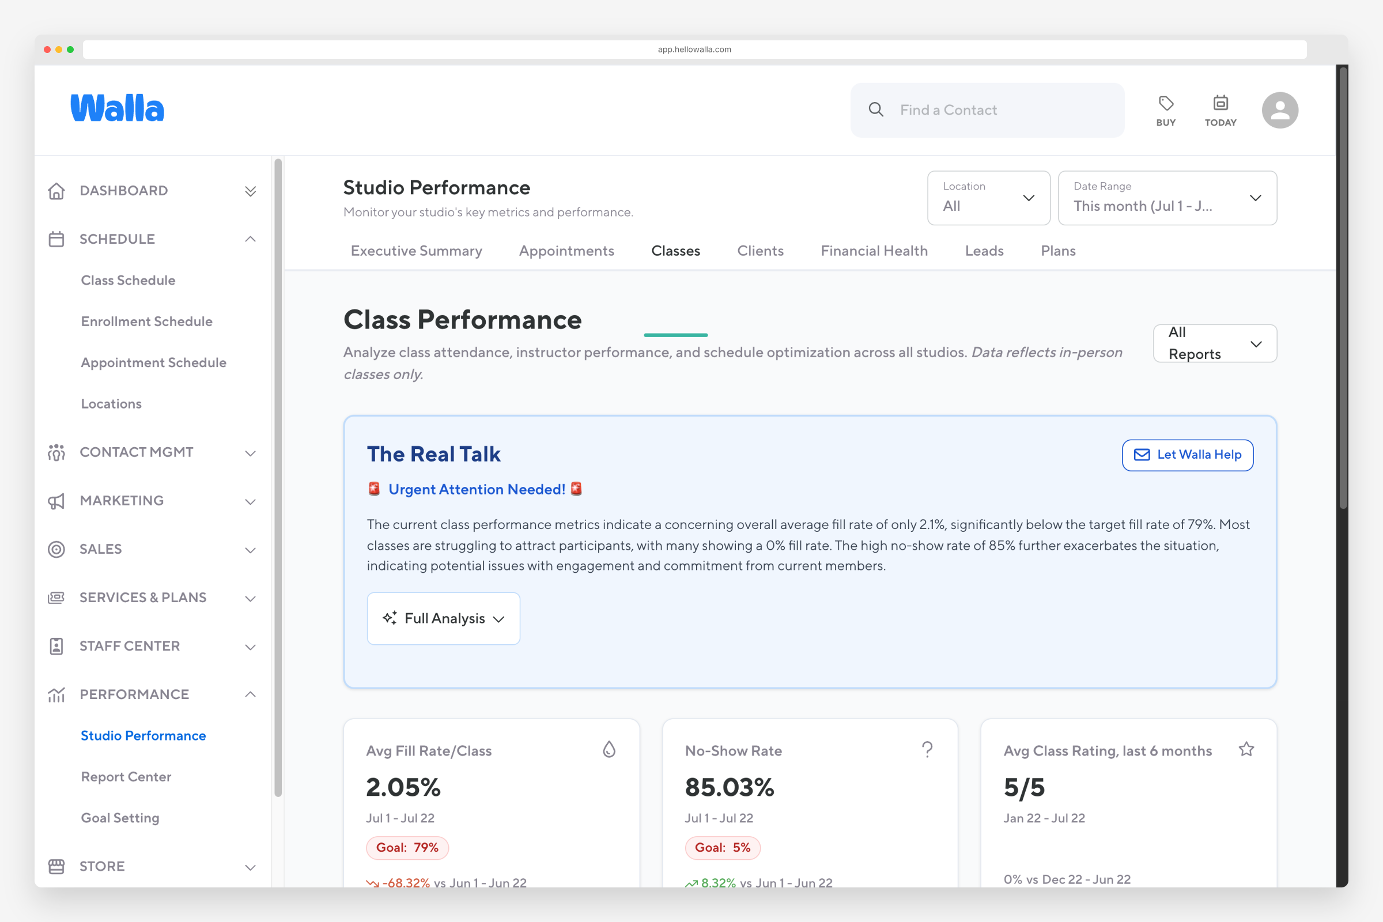The width and height of the screenshot is (1383, 922).
Task: Switch to Executive Summary tab
Action: [x=416, y=251]
